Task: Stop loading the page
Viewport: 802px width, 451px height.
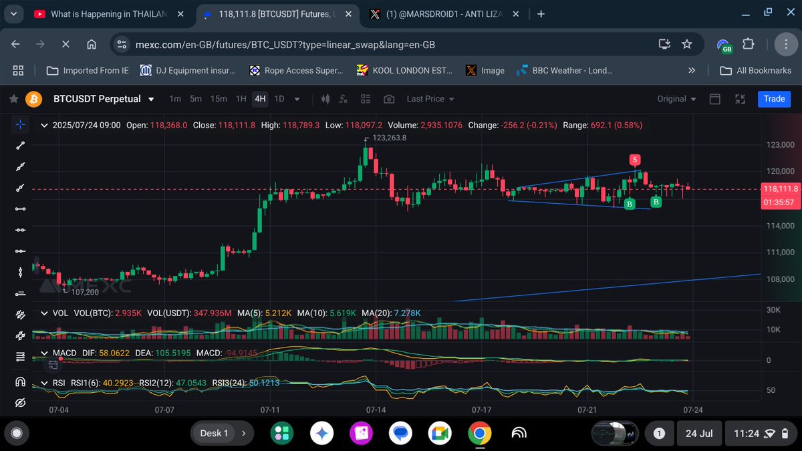Action: pyautogui.click(x=65, y=44)
